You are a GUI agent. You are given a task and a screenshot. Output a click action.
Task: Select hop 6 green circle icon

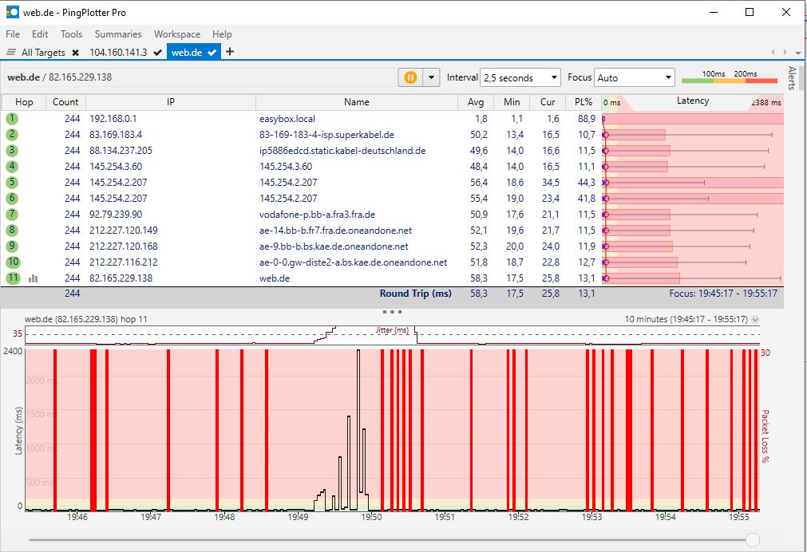pyautogui.click(x=12, y=199)
